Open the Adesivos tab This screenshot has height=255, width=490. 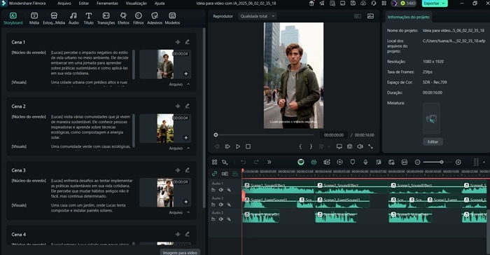tap(155, 18)
